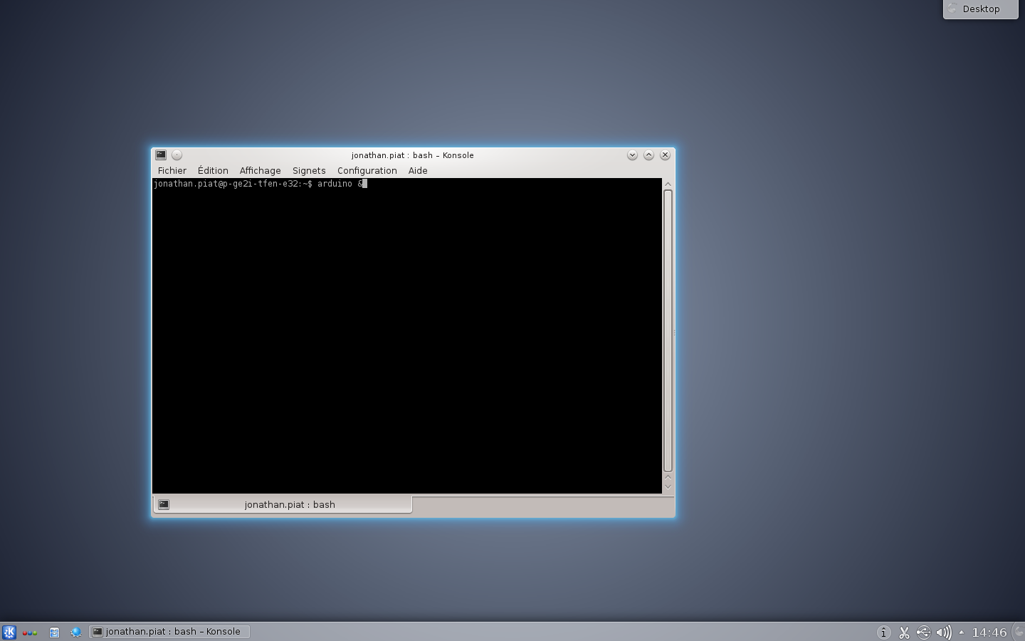Click the volume speaker icon

943,632
